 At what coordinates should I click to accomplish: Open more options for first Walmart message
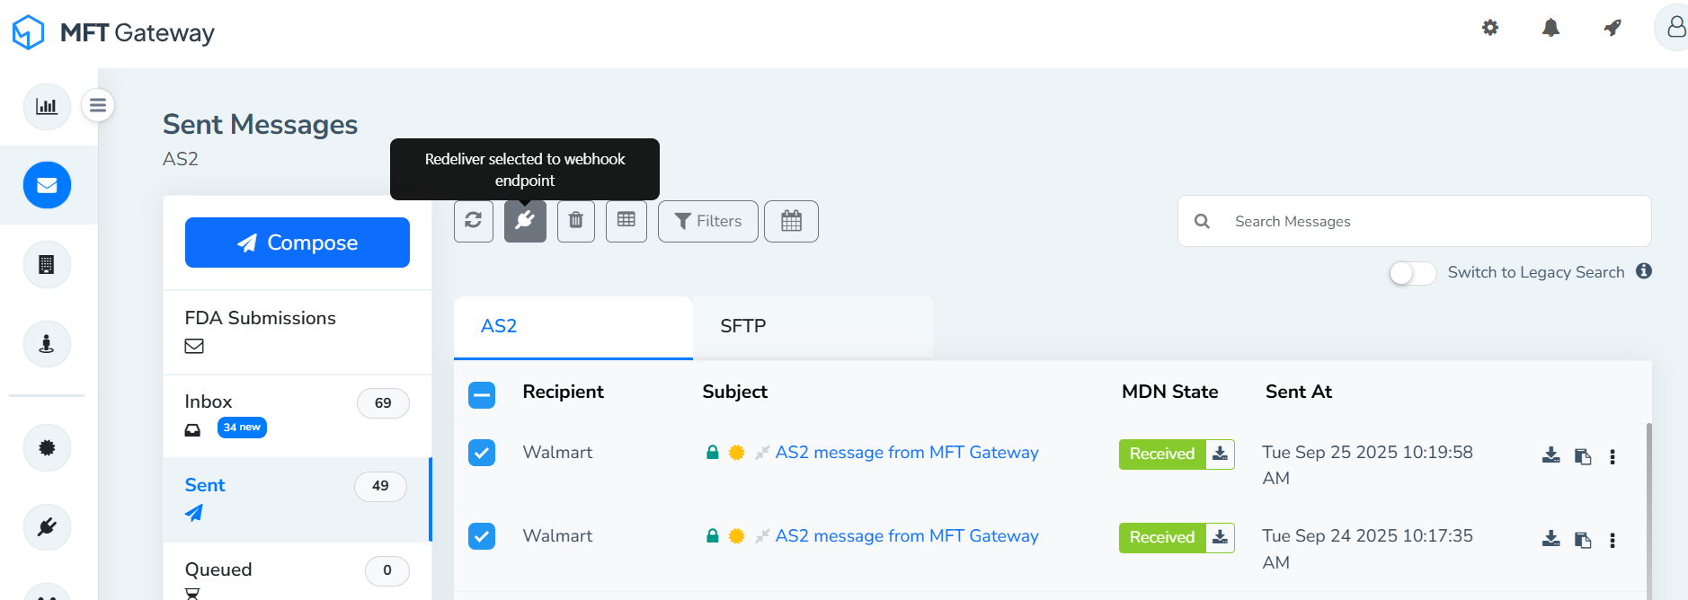(x=1612, y=456)
